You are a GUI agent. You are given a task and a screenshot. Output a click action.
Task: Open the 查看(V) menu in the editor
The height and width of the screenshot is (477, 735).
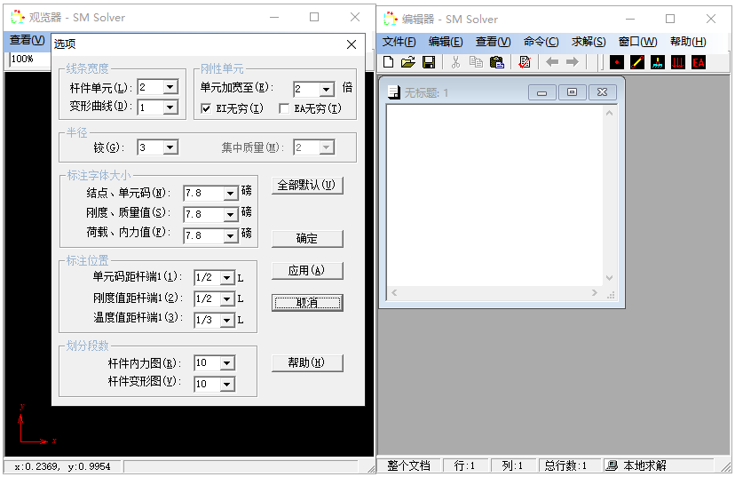click(x=493, y=42)
